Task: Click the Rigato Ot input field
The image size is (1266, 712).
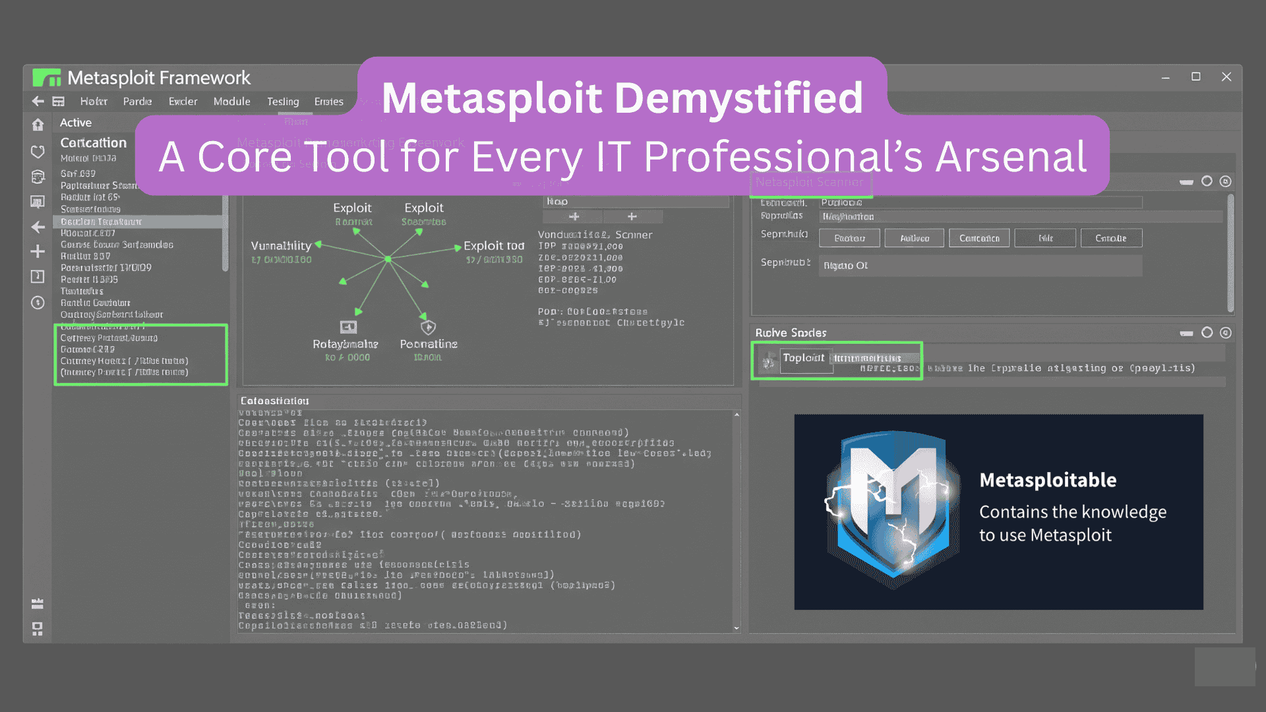Action: [x=980, y=266]
